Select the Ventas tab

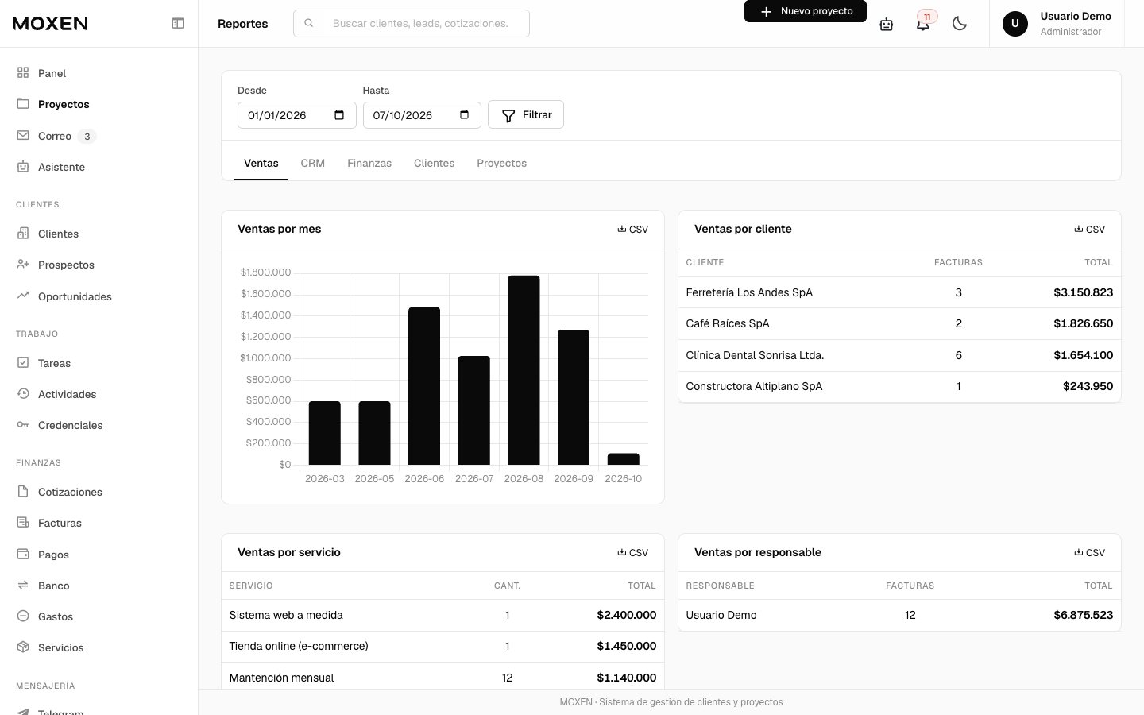(261, 163)
